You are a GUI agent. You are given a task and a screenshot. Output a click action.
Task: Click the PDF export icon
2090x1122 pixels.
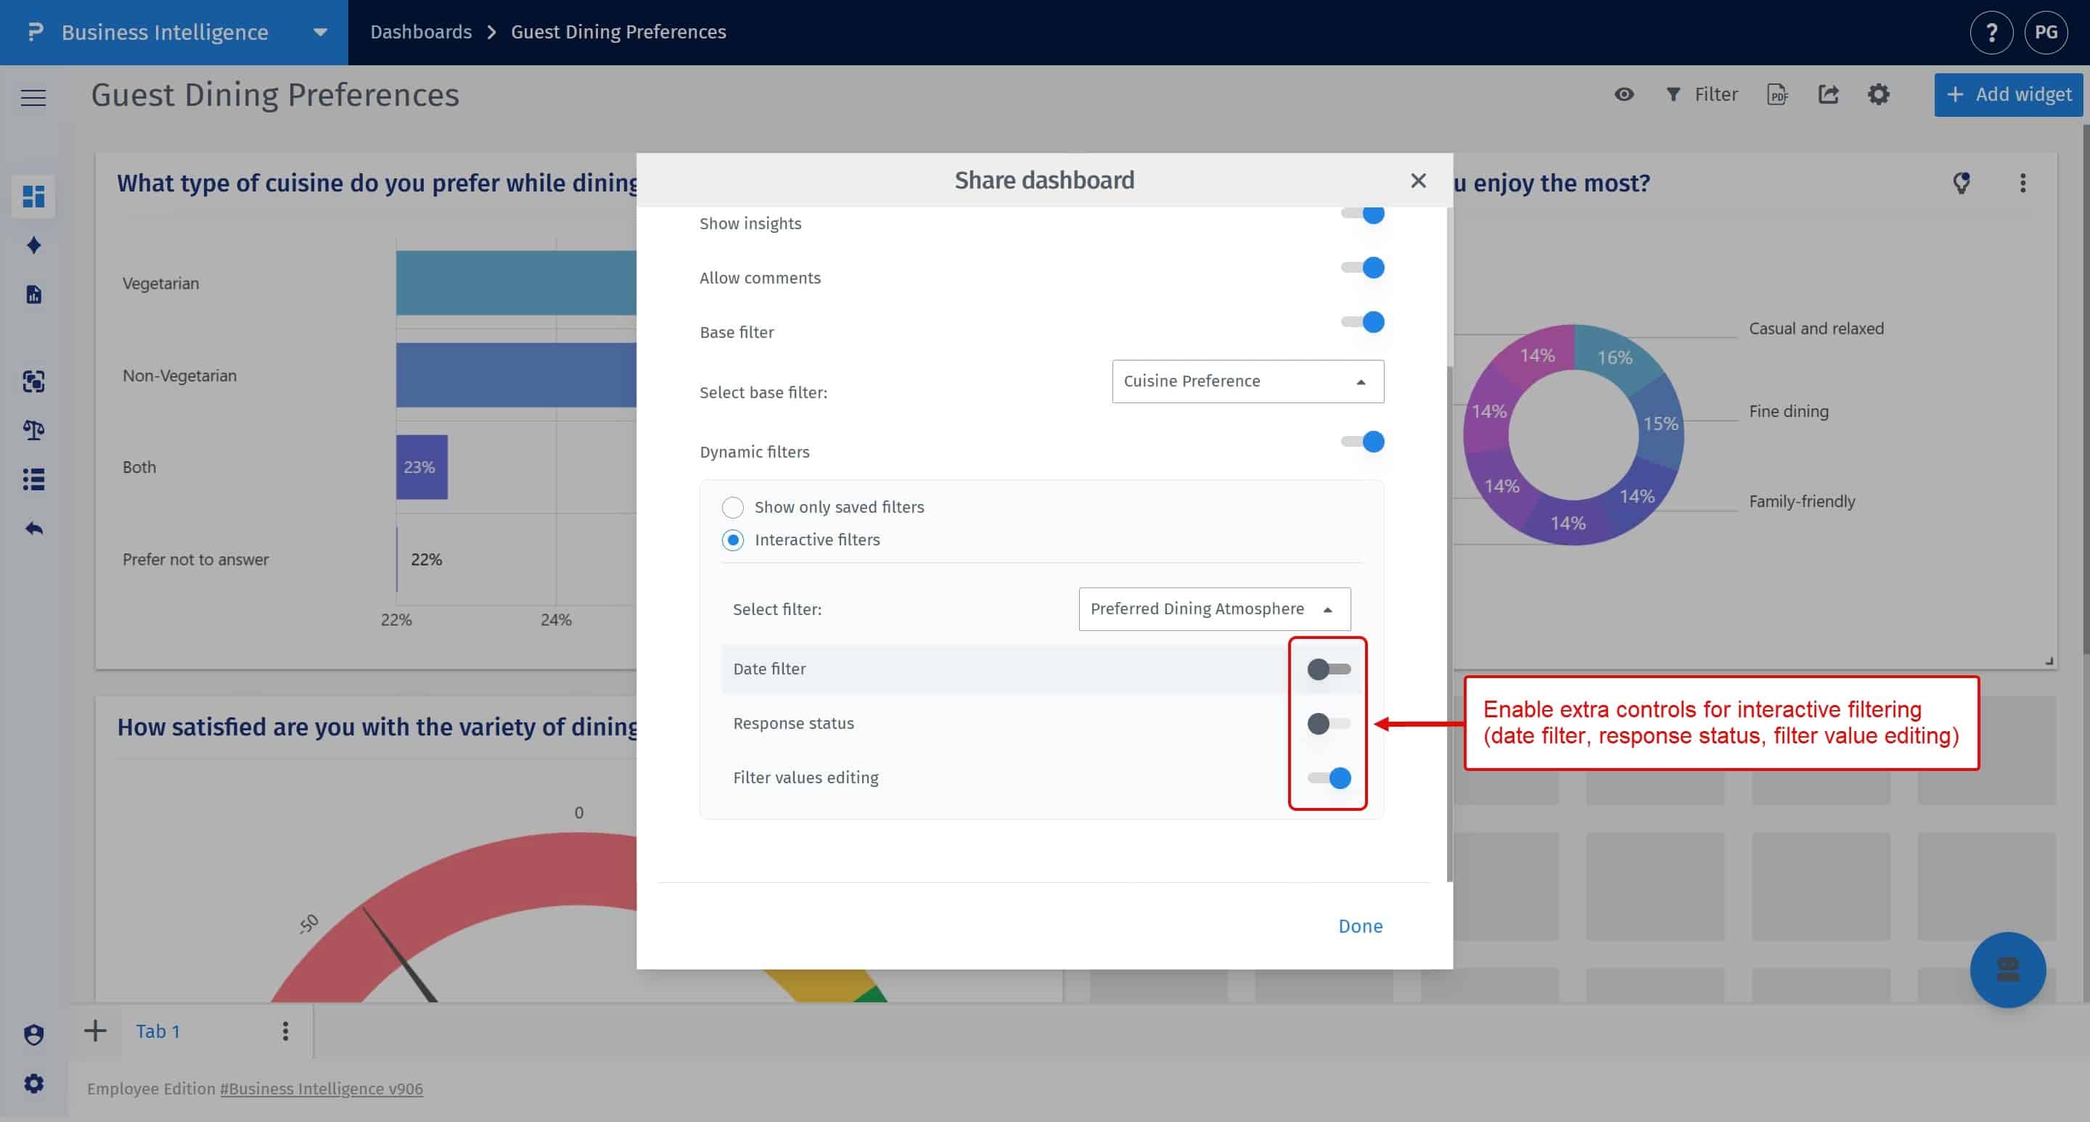1776,95
